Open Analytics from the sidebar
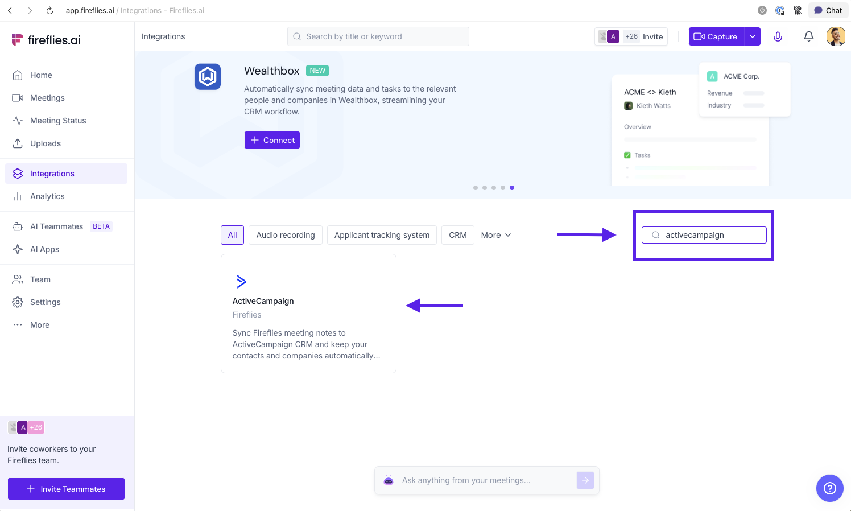Viewport: 851px width, 511px height. pos(66,196)
